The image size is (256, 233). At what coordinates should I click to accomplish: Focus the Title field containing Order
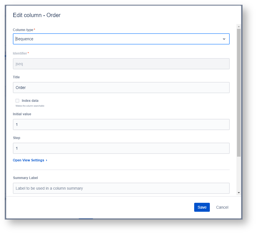121,88
